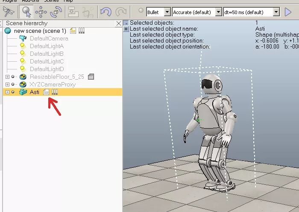Click the 'Last selected object type:' text

(x=162, y=35)
